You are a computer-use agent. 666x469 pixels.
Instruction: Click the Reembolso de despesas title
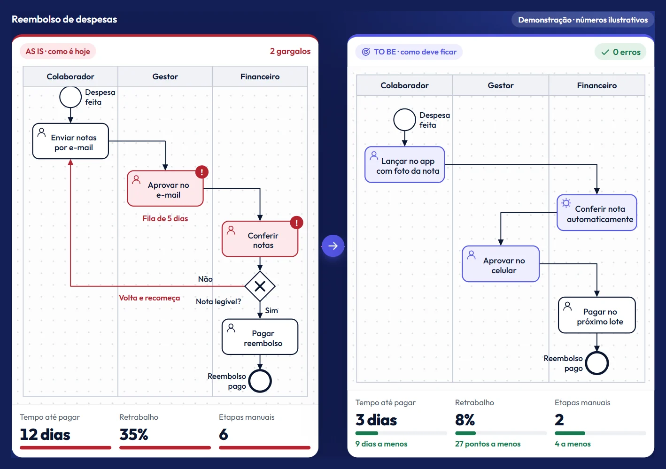(x=64, y=19)
